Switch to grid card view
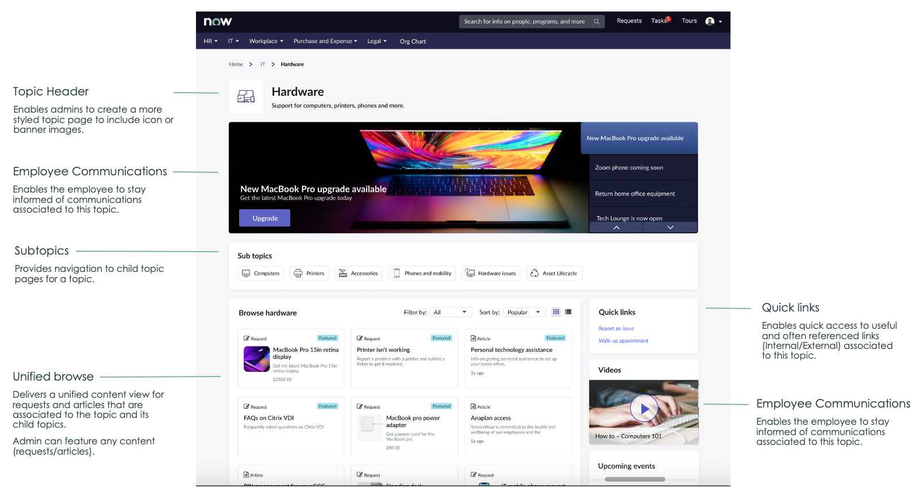Viewport: 919px width, 488px height. click(556, 312)
